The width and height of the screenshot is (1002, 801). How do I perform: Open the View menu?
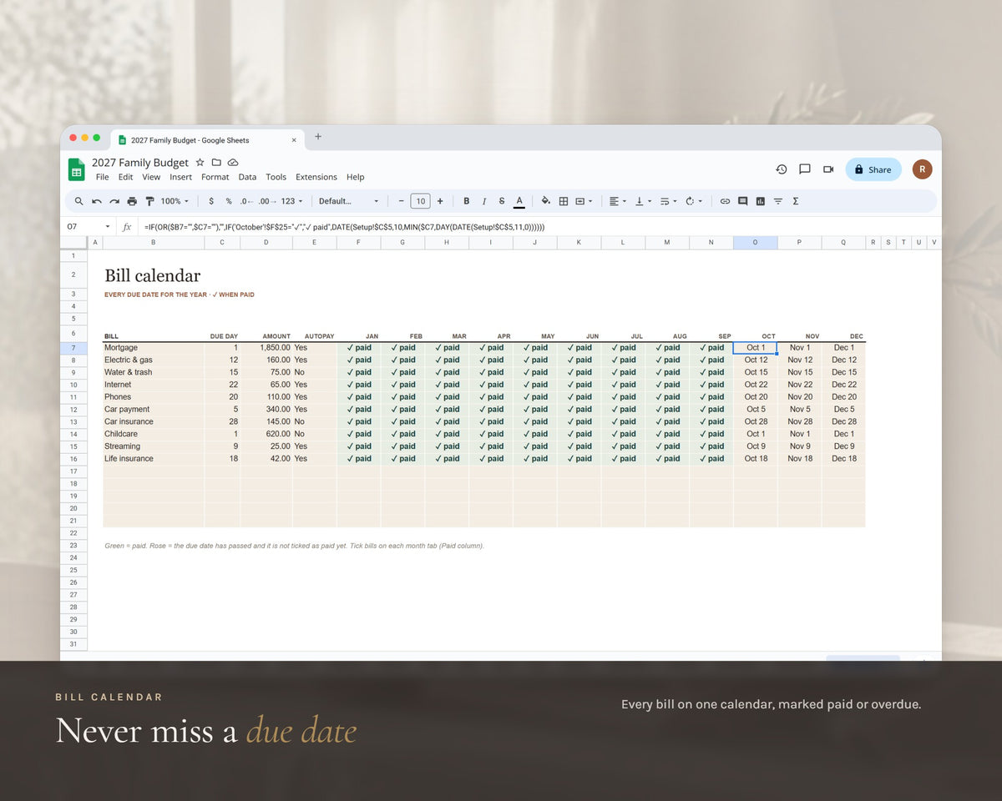[151, 177]
